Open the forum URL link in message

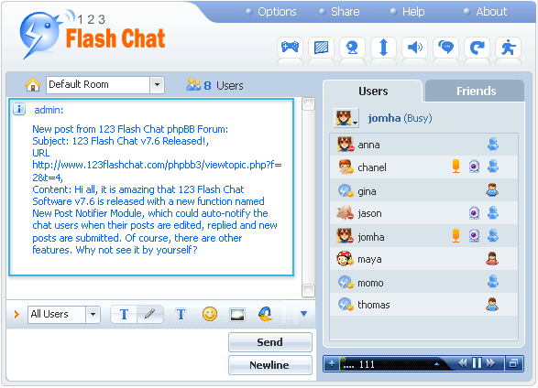coord(157,171)
